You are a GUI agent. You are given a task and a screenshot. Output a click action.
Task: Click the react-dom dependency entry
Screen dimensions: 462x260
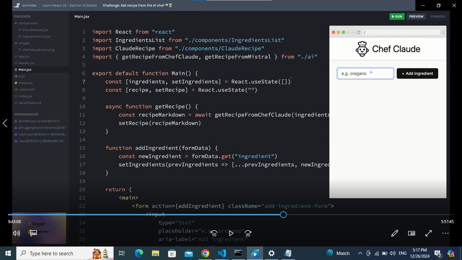pos(40,134)
